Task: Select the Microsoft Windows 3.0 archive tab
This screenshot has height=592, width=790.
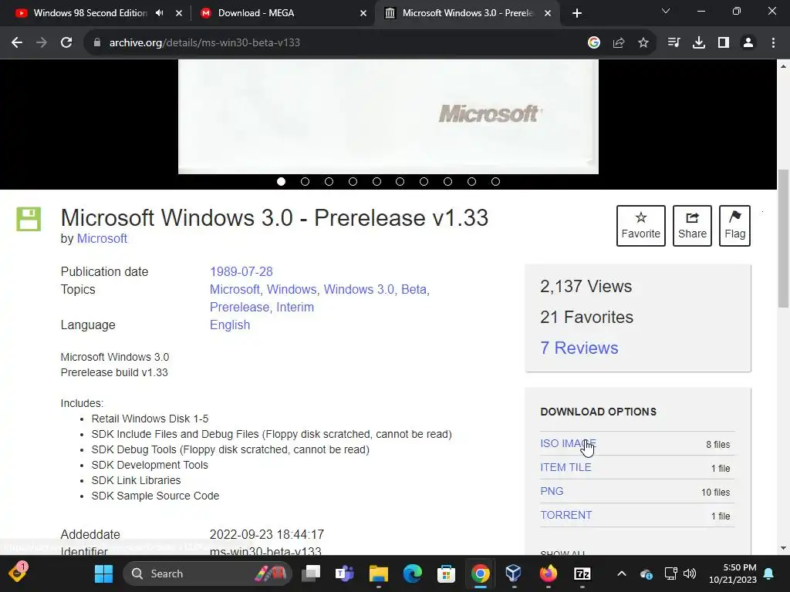Action: pos(466,13)
